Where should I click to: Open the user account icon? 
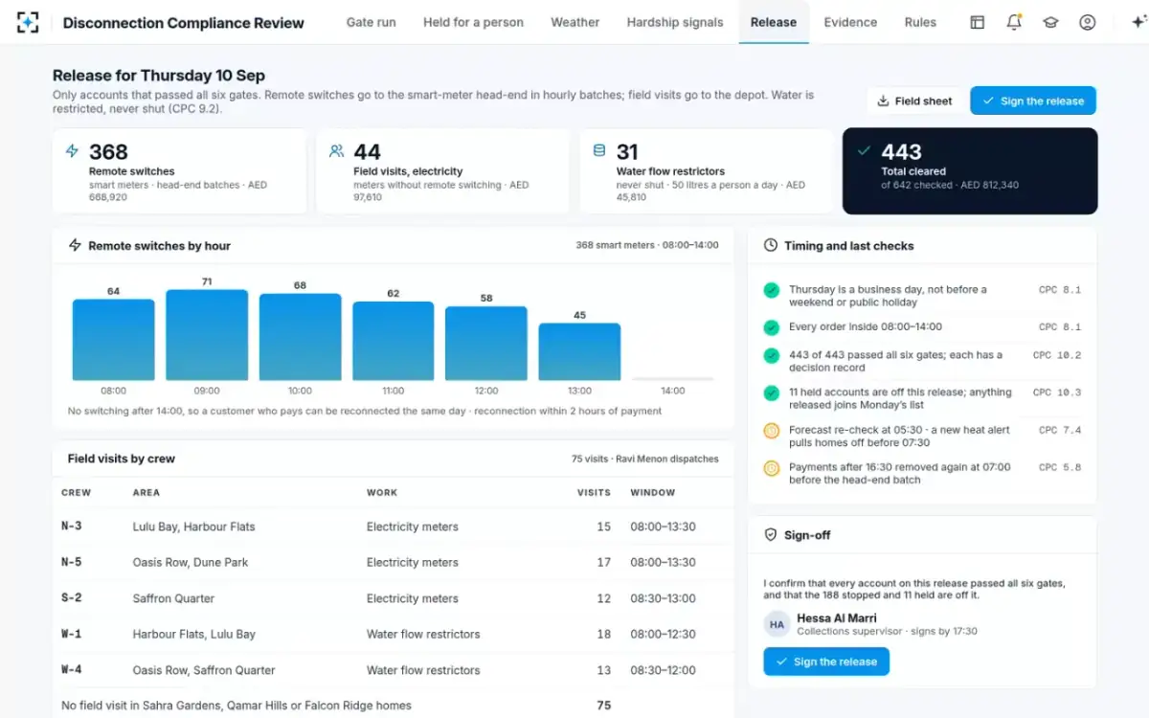point(1087,22)
